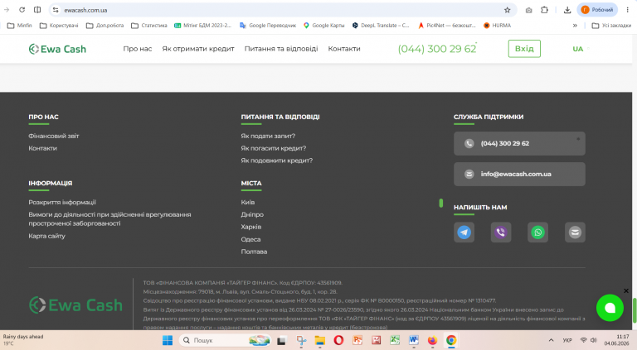
Task: Switch to Word from the taskbar
Action: (414, 340)
